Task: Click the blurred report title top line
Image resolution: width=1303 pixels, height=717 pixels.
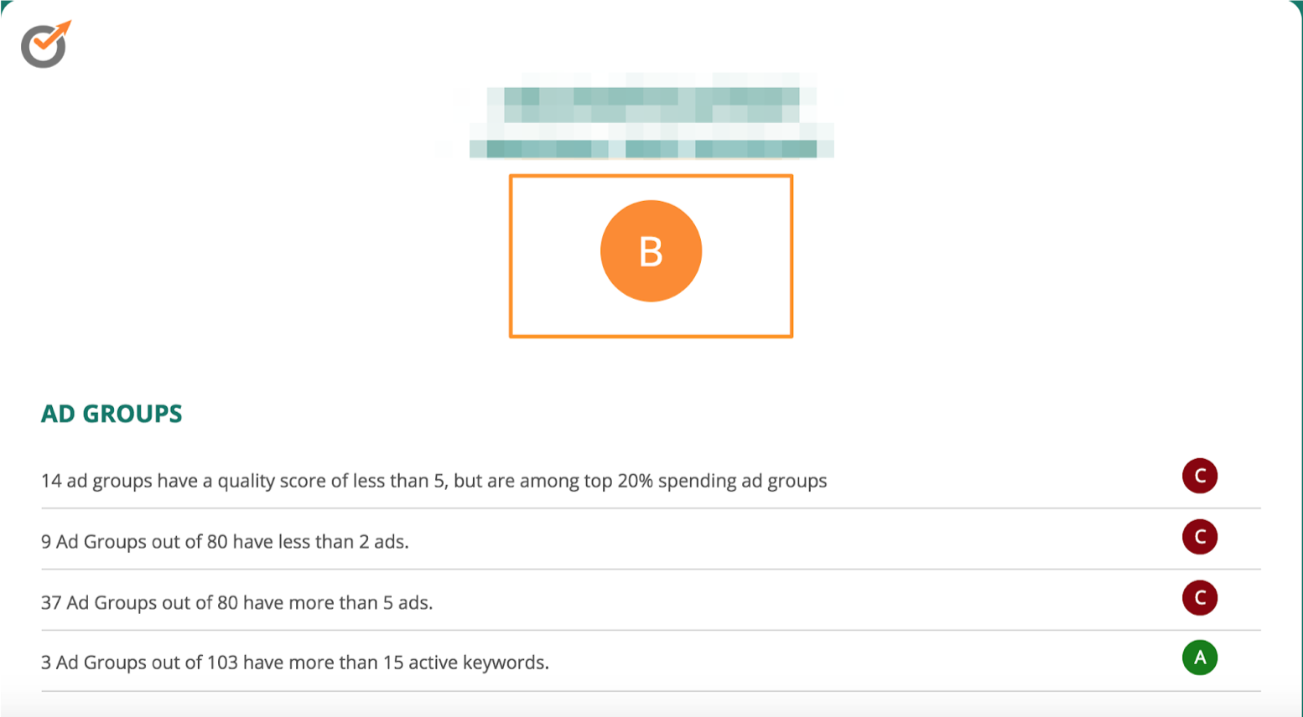Action: 651,105
